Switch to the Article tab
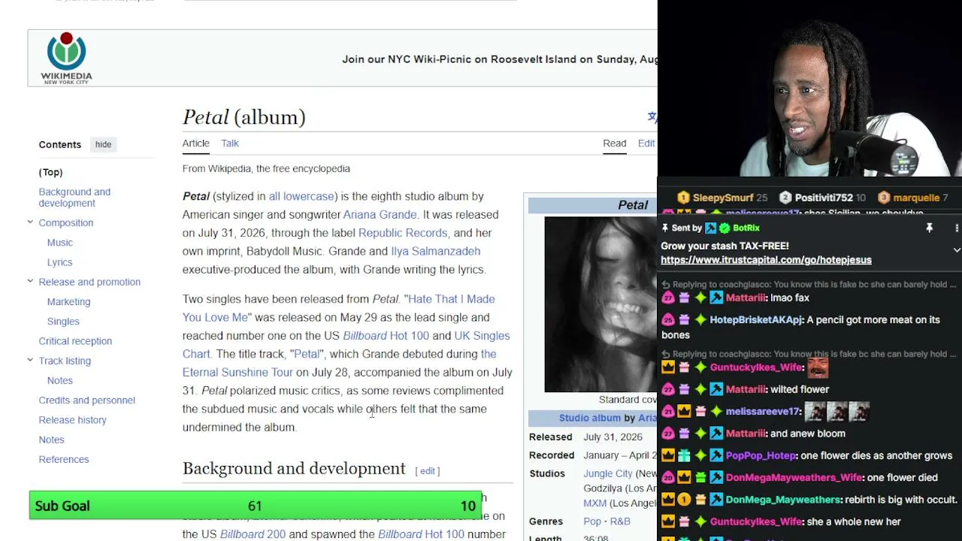This screenshot has width=962, height=541. tap(195, 144)
